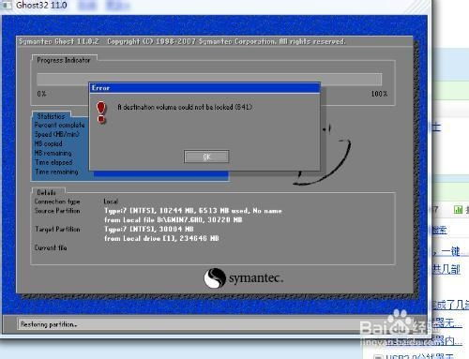Select the Statistics tab header
This screenshot has width=469, height=359.
click(x=52, y=116)
